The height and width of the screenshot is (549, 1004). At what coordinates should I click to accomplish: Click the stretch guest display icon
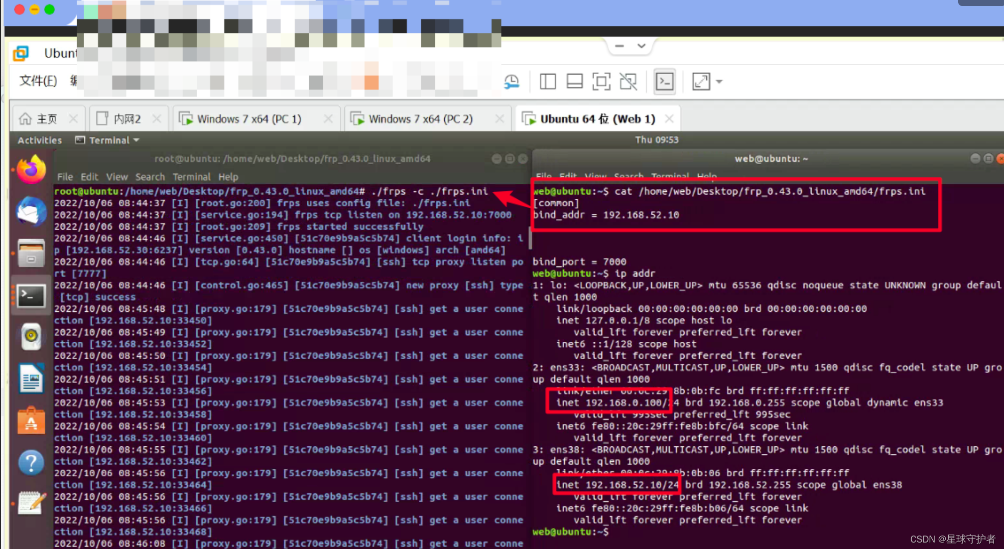[x=701, y=82]
